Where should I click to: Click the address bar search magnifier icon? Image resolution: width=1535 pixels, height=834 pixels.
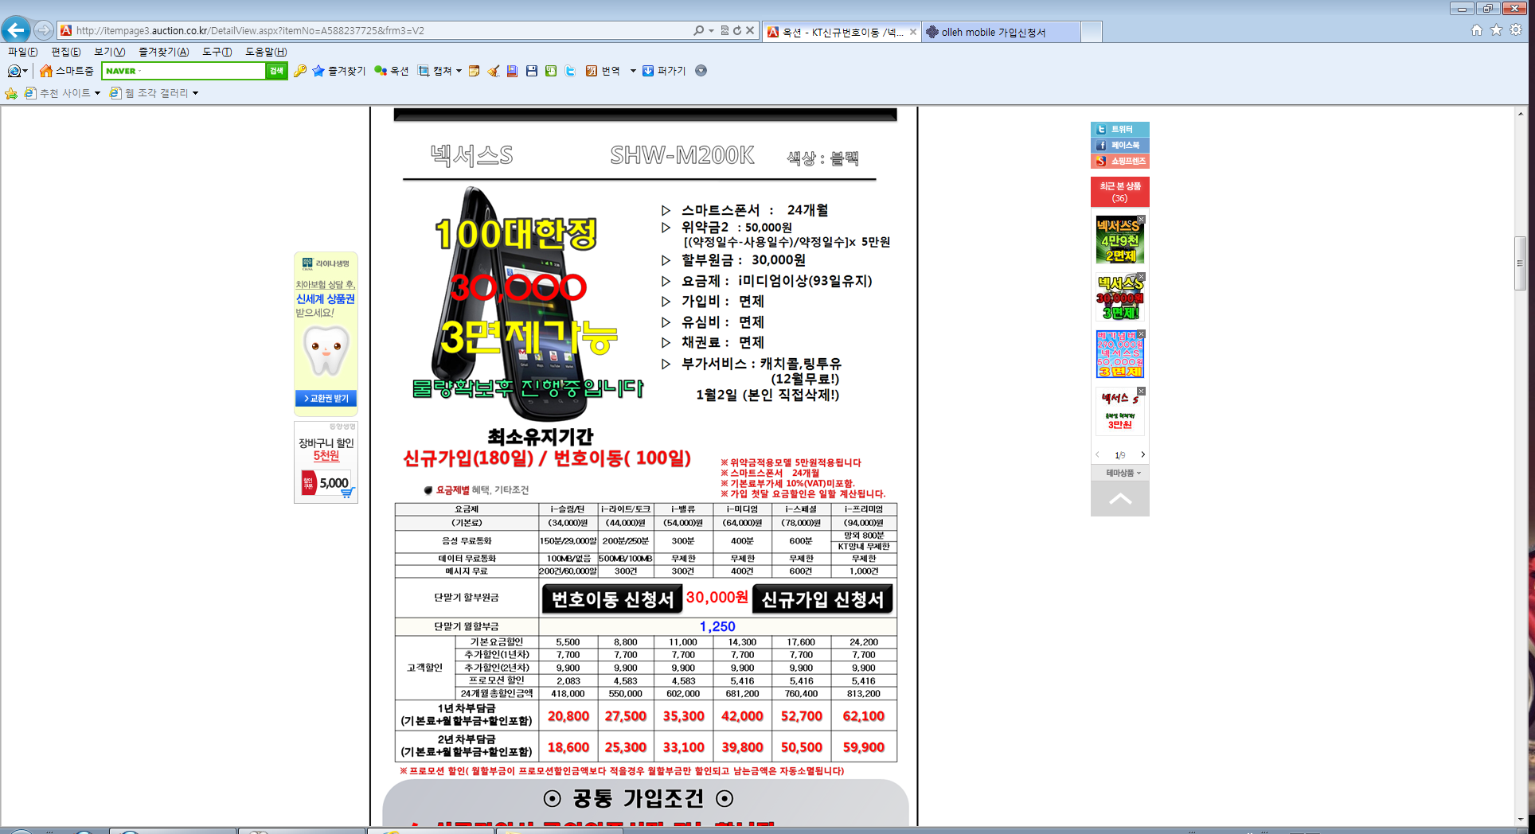tap(698, 30)
